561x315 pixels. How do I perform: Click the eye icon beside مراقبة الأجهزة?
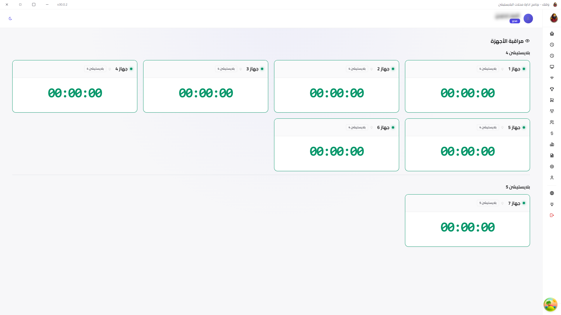pos(527,41)
